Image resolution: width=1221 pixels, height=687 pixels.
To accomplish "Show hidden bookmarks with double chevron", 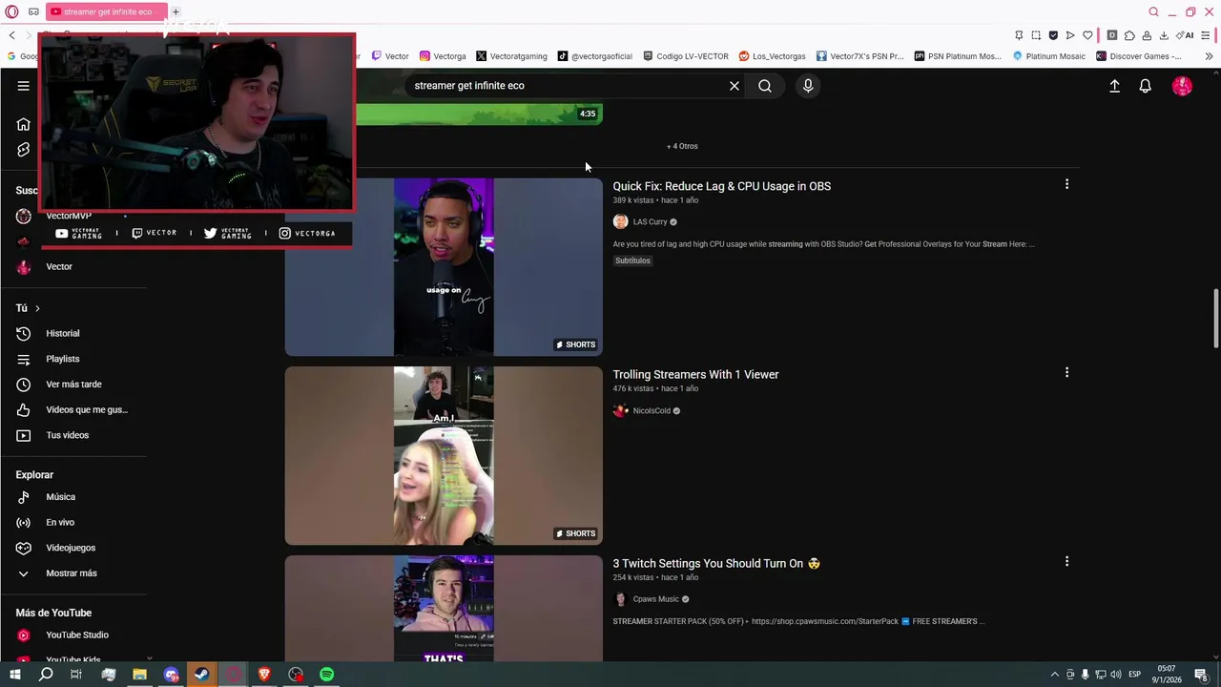I will point(1209,56).
